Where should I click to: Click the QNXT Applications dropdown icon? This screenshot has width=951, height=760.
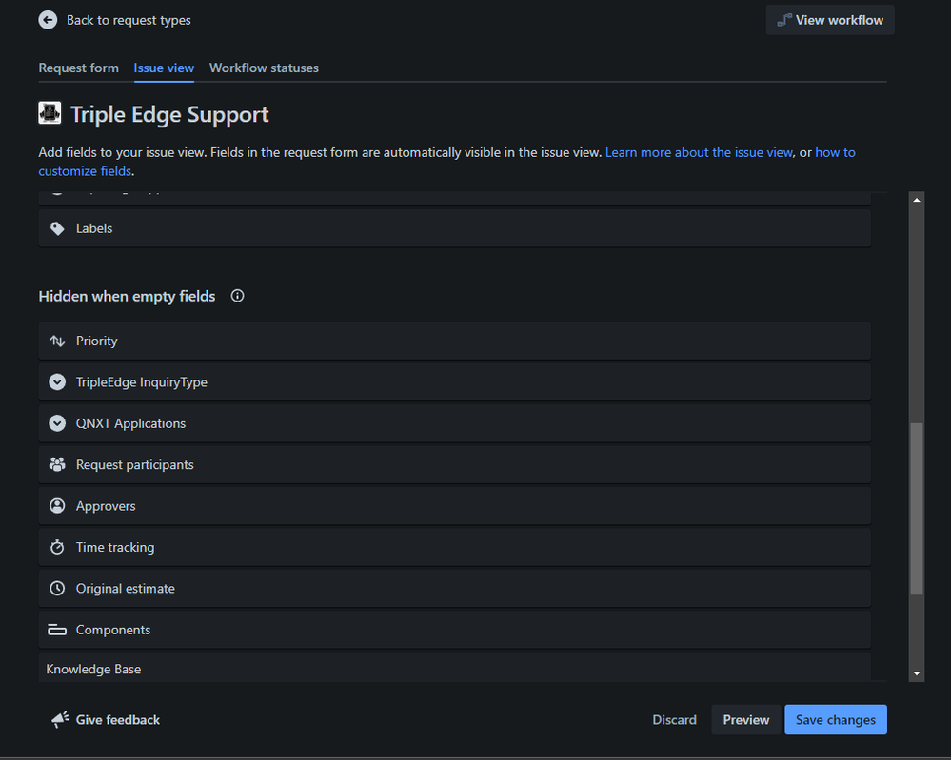click(x=57, y=423)
